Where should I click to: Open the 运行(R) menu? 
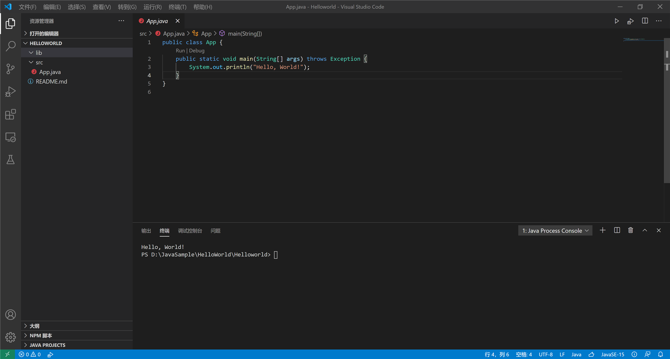pyautogui.click(x=152, y=7)
